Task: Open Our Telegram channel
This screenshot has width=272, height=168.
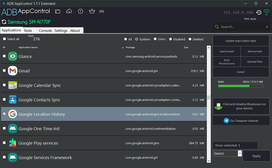Action: click(x=241, y=120)
